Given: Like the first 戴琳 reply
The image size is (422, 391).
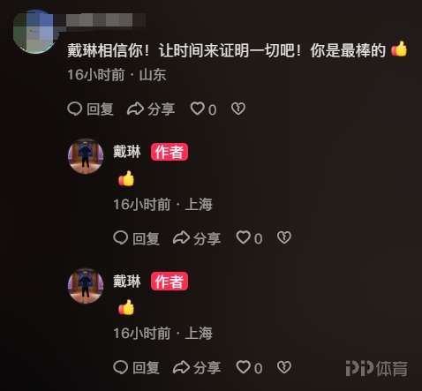Looking at the screenshot, I should tap(244, 237).
